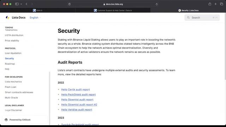This screenshot has height=127, width=226.
Task: Open the Share menu icon
Action: click(x=210, y=4)
